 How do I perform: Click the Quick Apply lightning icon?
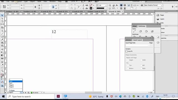172,7
